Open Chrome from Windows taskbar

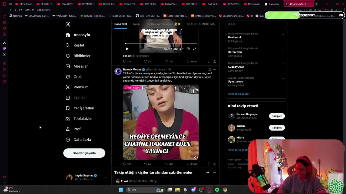[225, 190]
